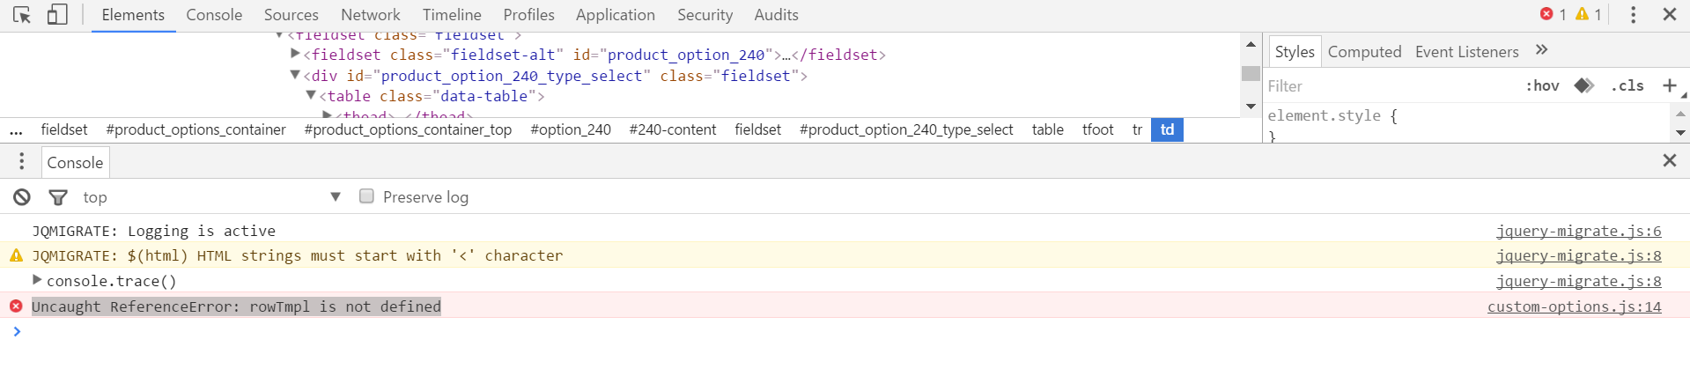1690x391 pixels.
Task: Open the DevTools three-dot customize menu
Action: click(1633, 15)
